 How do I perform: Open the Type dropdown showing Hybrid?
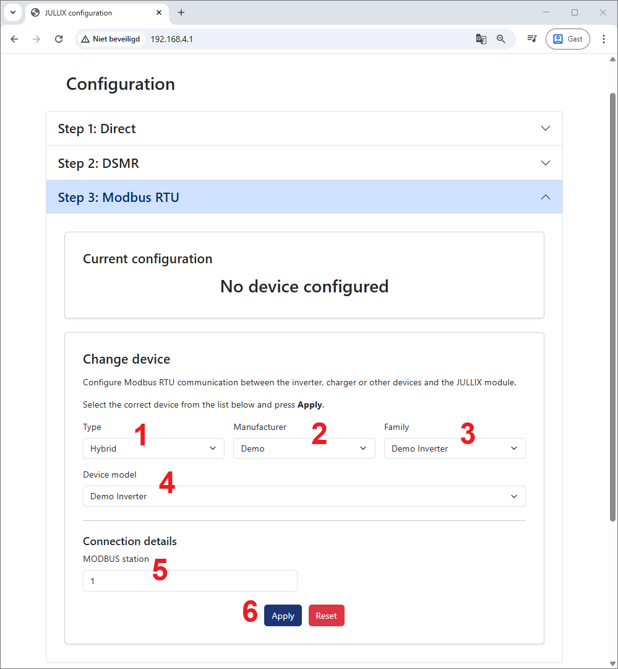(x=153, y=448)
